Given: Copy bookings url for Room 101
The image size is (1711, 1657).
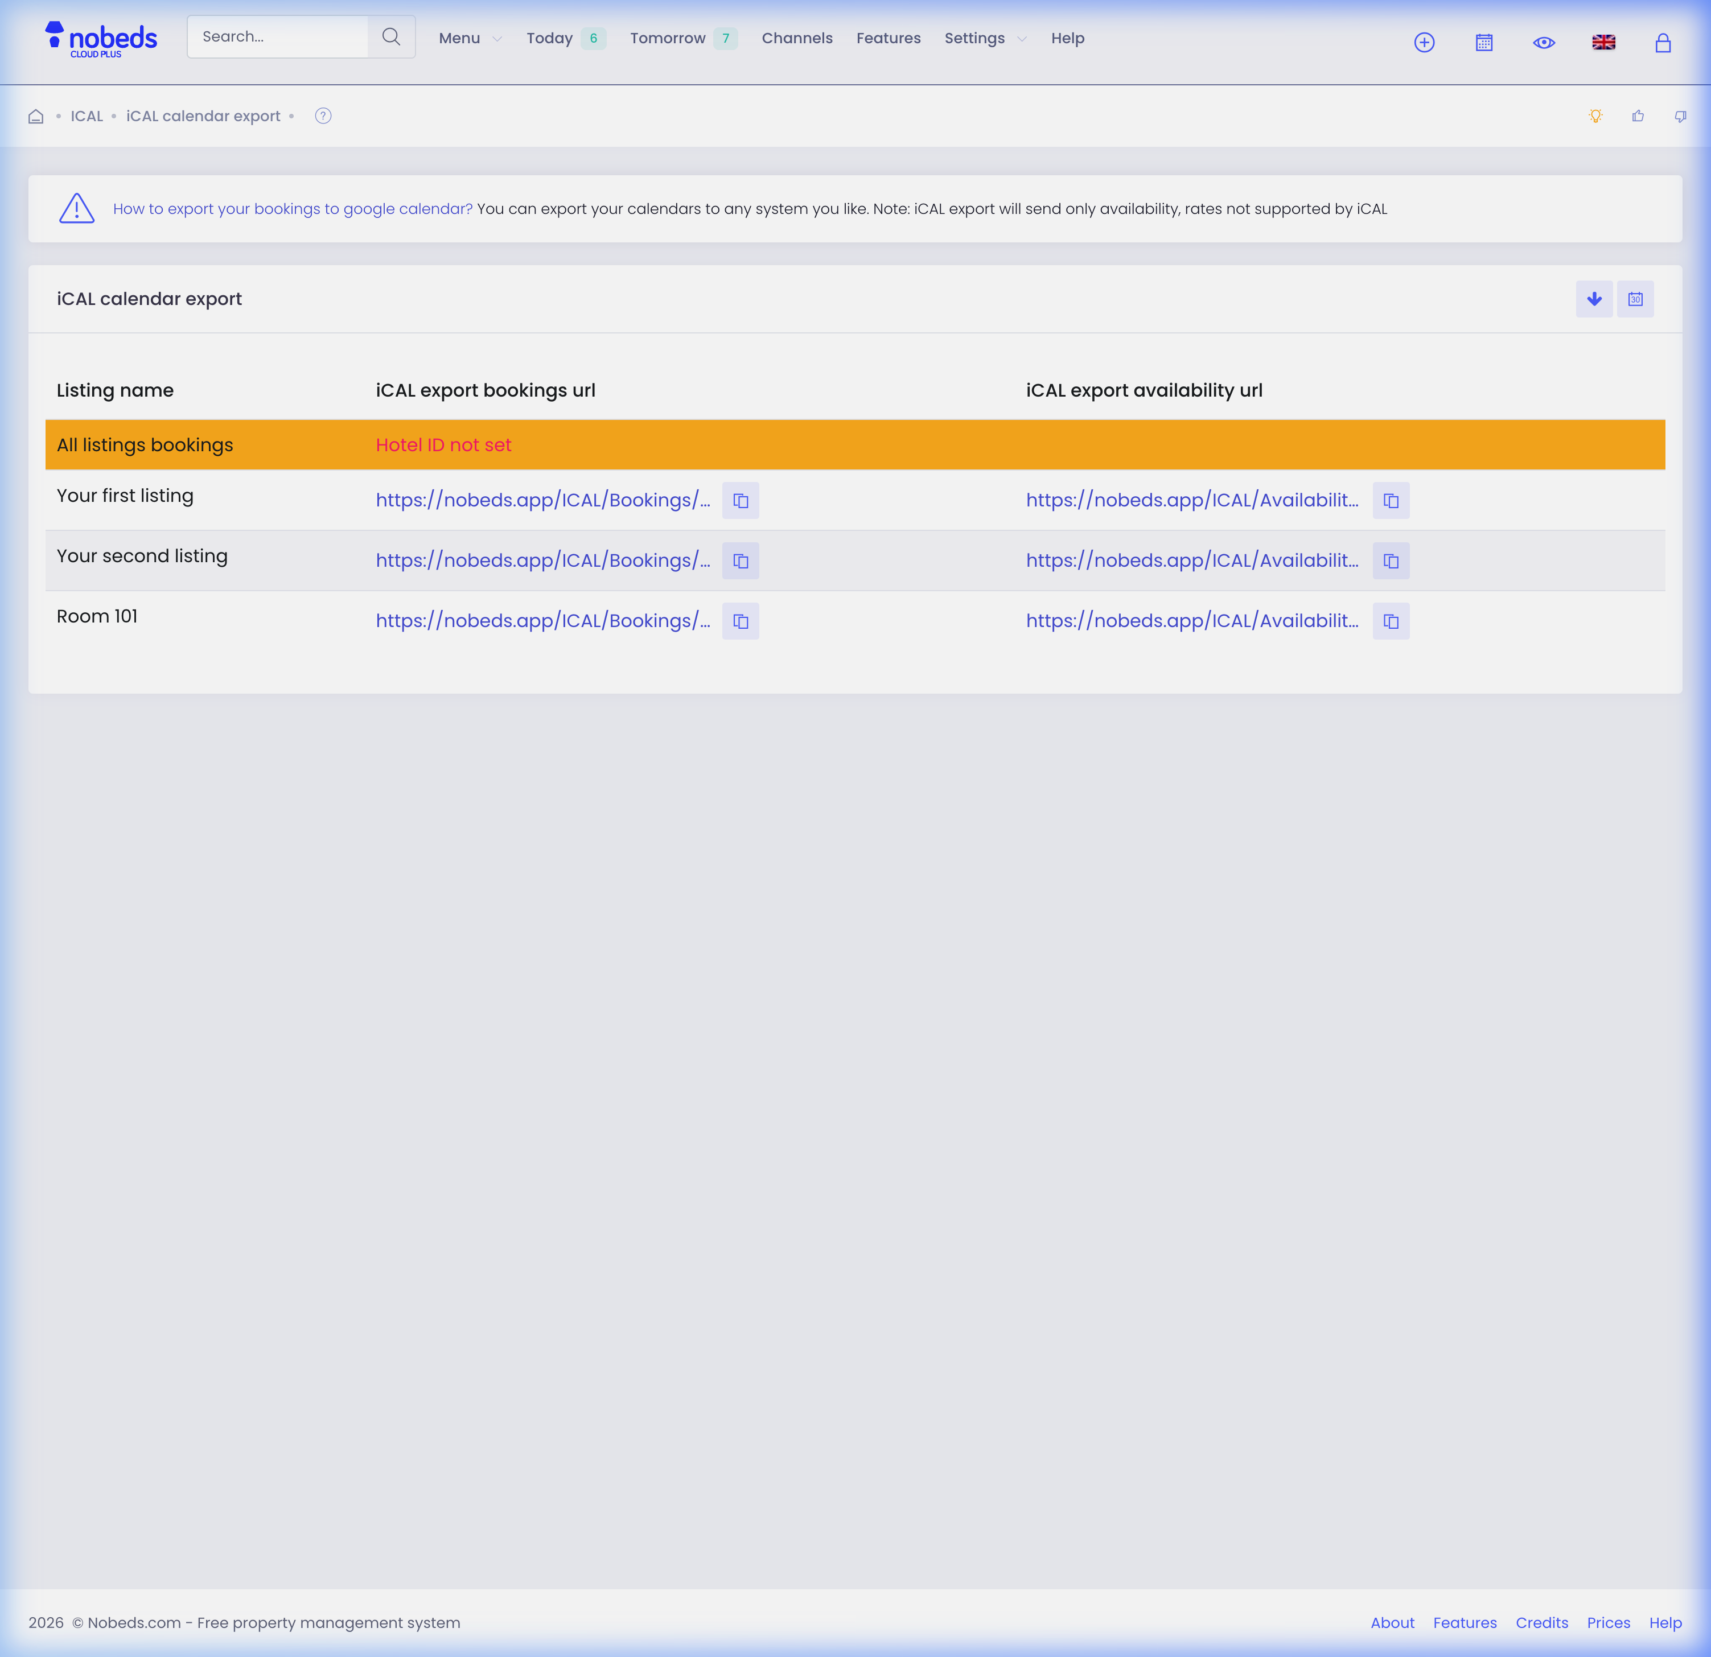Looking at the screenshot, I should point(741,621).
